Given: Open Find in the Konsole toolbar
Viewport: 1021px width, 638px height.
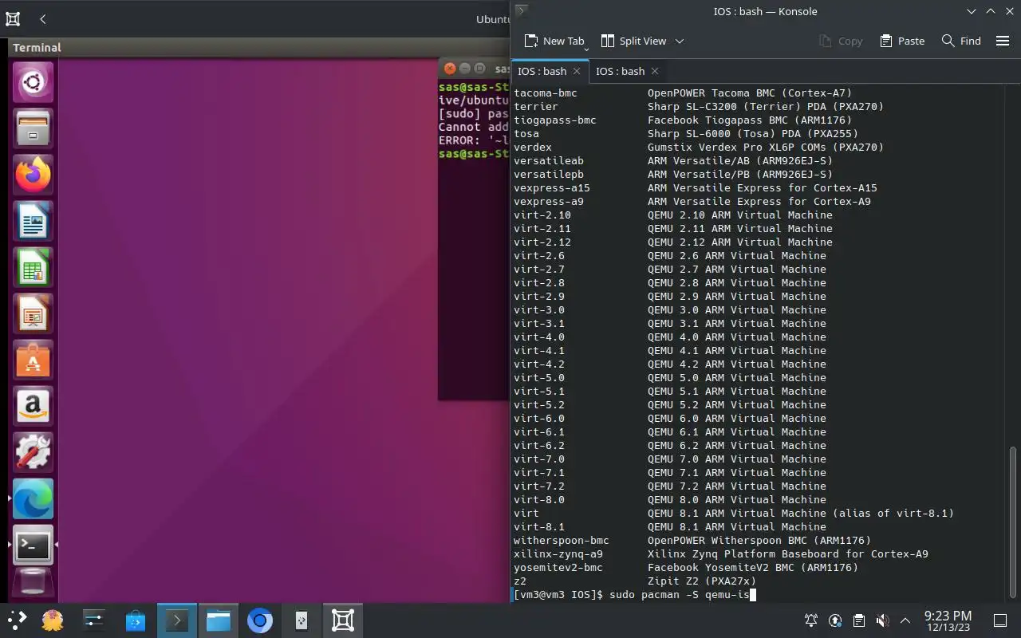Looking at the screenshot, I should 961,41.
